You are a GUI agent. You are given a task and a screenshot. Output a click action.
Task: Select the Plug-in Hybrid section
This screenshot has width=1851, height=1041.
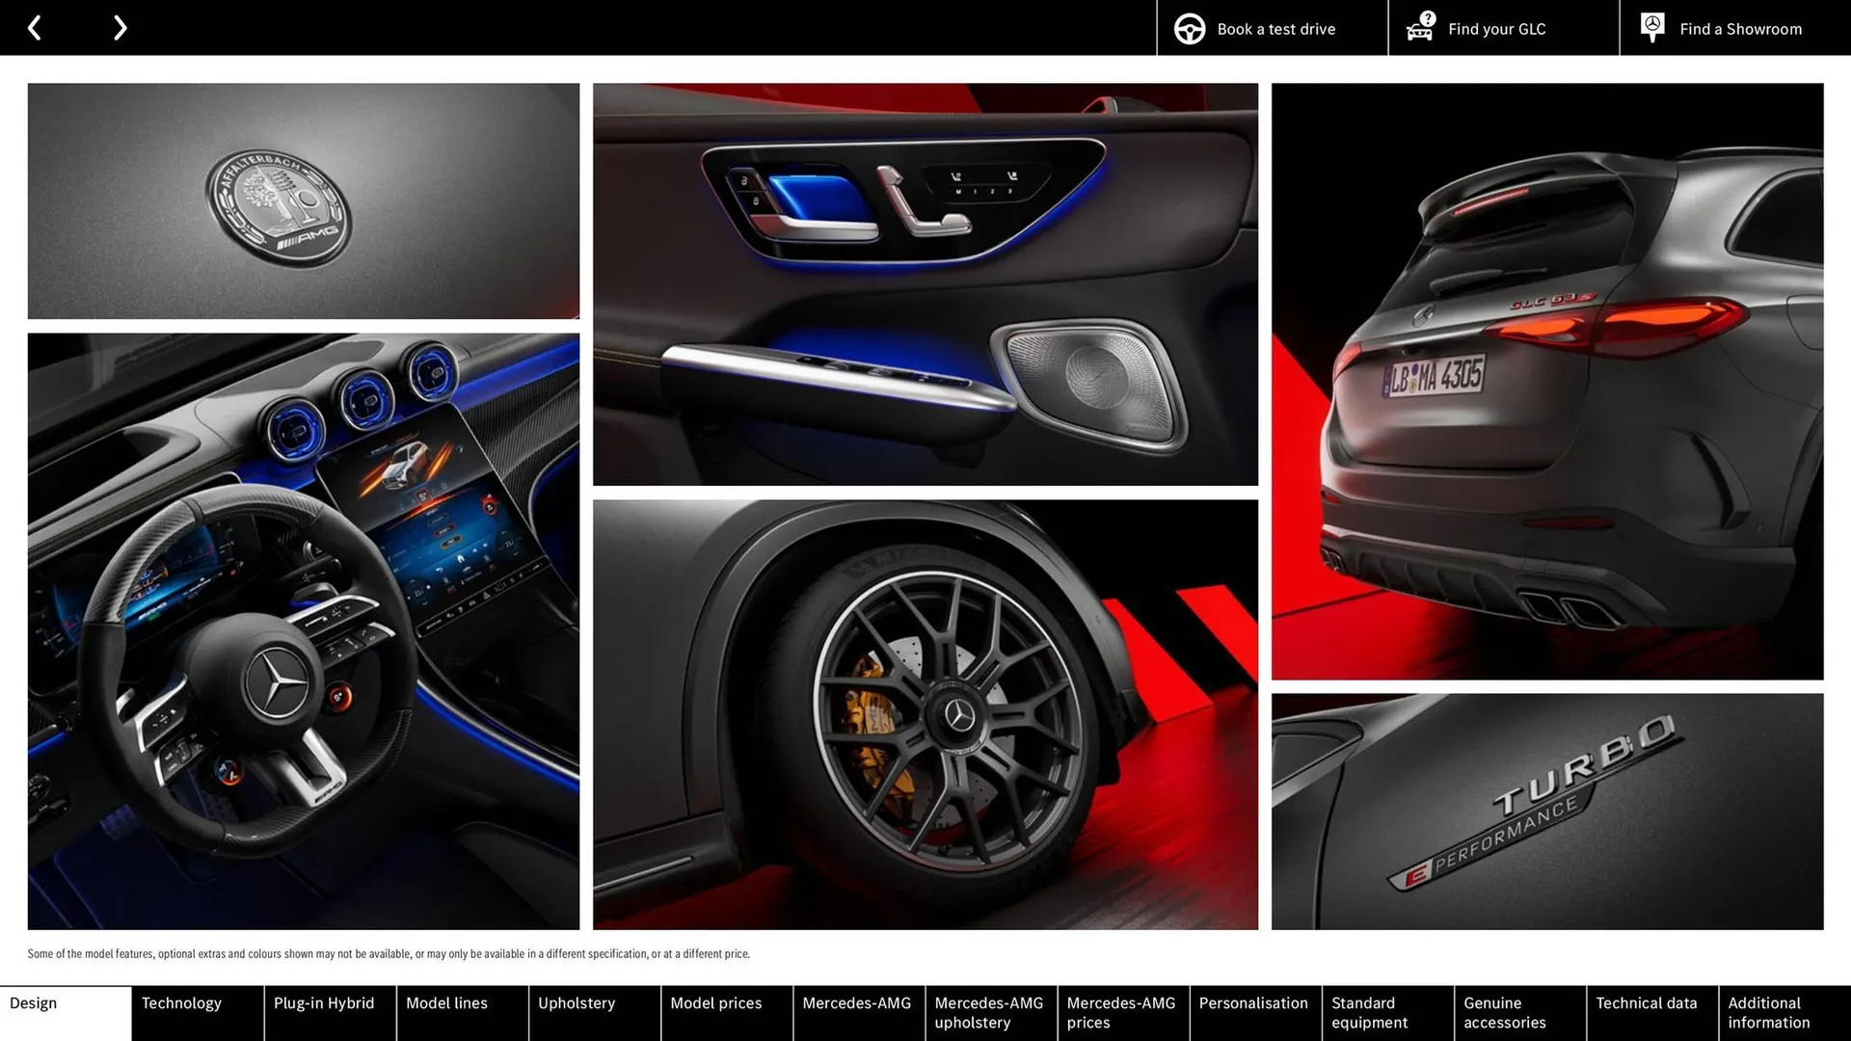pos(324,1002)
